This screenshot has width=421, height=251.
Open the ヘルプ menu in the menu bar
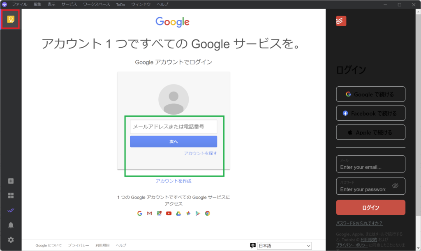point(162,4)
